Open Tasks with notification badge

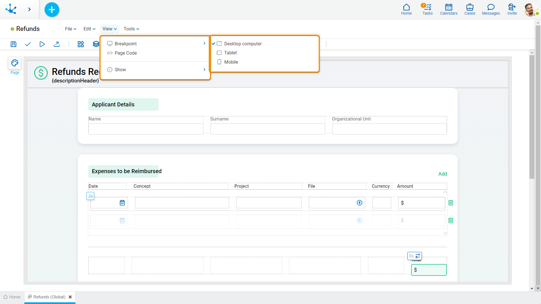pos(427,10)
